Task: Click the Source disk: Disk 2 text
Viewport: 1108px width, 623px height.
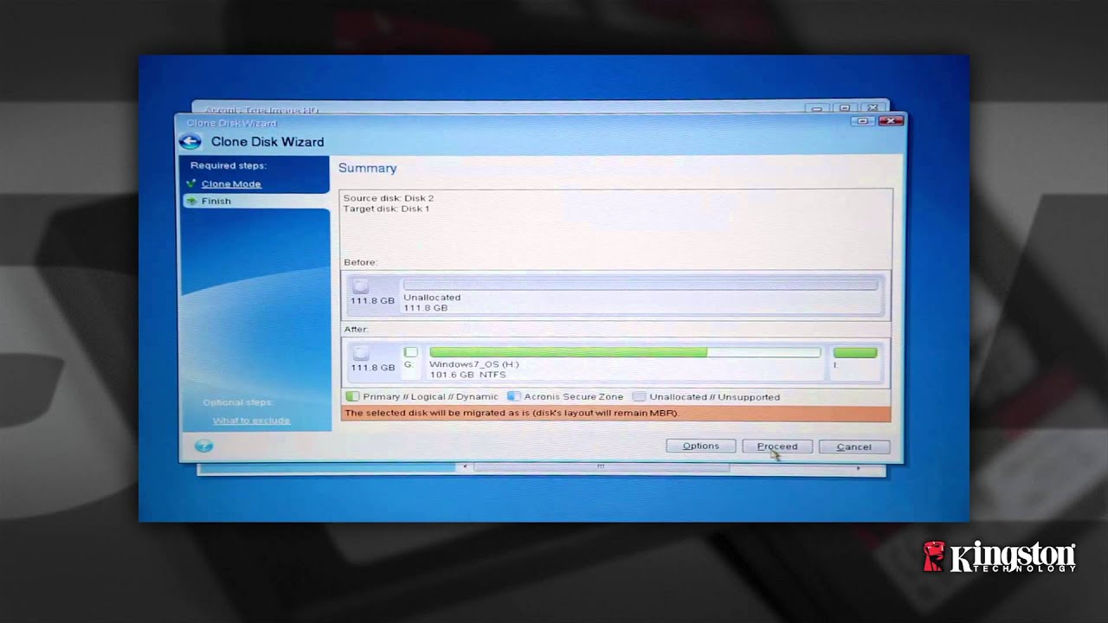Action: click(x=389, y=198)
